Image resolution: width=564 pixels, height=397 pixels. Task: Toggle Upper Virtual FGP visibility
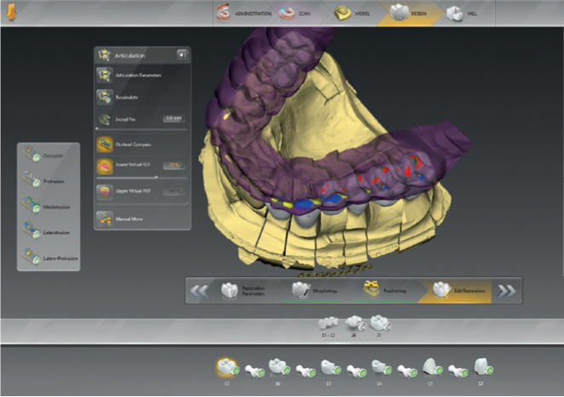click(106, 191)
